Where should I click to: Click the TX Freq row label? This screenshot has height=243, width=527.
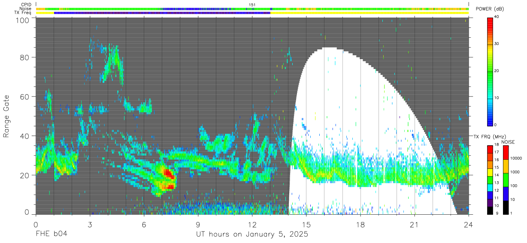pos(23,13)
